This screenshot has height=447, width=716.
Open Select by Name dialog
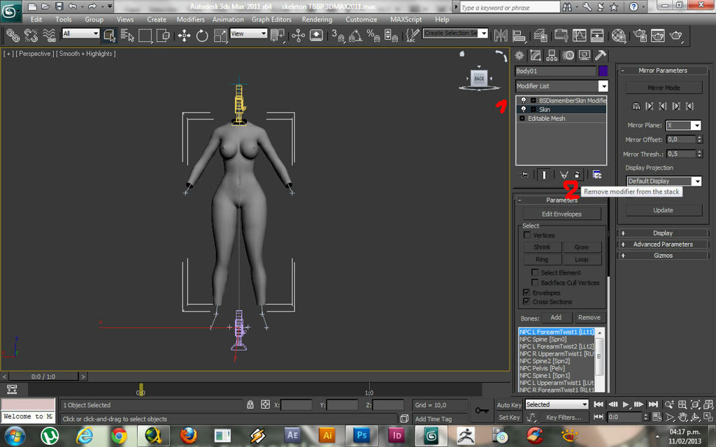(127, 36)
